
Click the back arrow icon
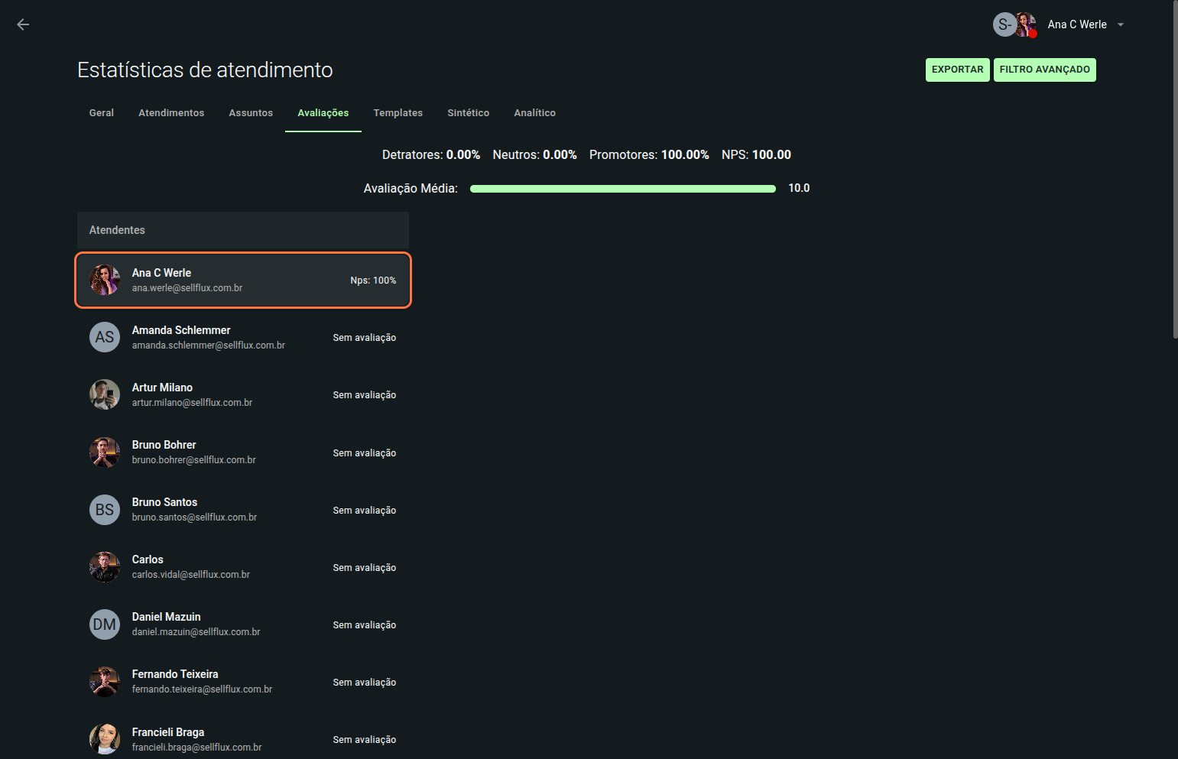(23, 24)
